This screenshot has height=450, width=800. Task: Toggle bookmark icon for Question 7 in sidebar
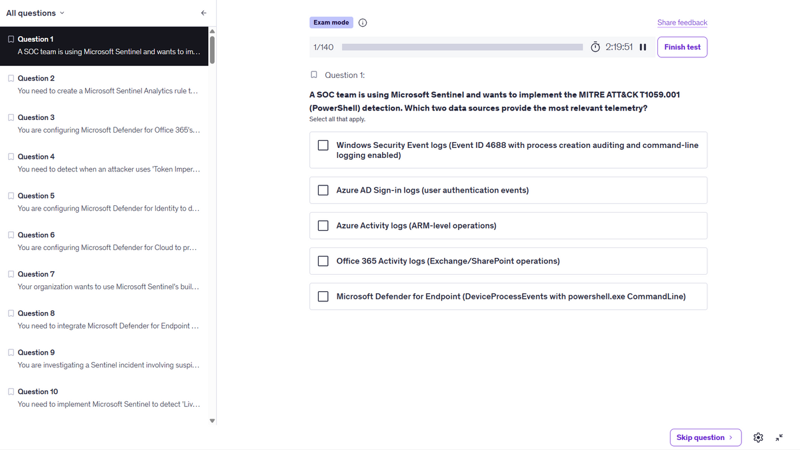tap(11, 274)
